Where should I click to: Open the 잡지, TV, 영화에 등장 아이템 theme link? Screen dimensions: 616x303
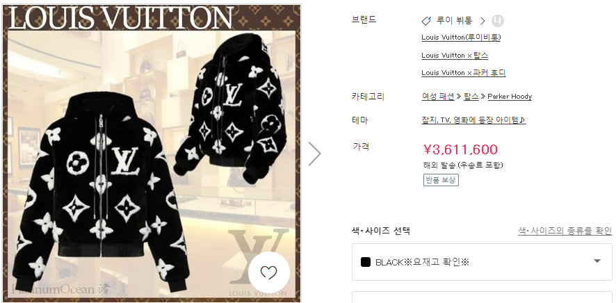point(473,120)
